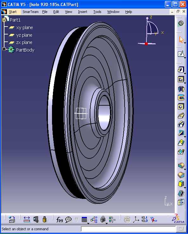Viewport: 188px width, 234px height.
Task: Open the Part Design workbench icon
Action: (x=181, y=24)
